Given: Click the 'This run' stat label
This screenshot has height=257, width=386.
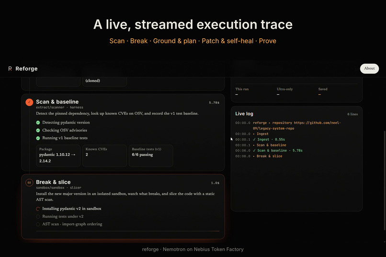Looking at the screenshot, I should pyautogui.click(x=242, y=89).
